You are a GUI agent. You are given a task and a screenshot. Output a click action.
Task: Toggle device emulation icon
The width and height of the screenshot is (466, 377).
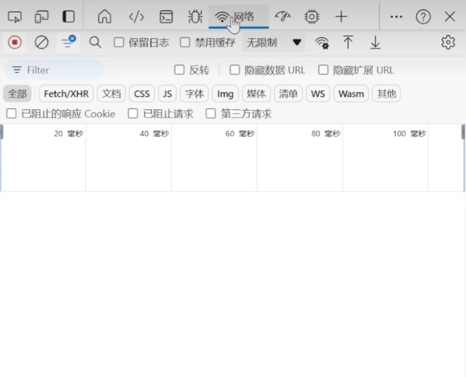(x=42, y=17)
